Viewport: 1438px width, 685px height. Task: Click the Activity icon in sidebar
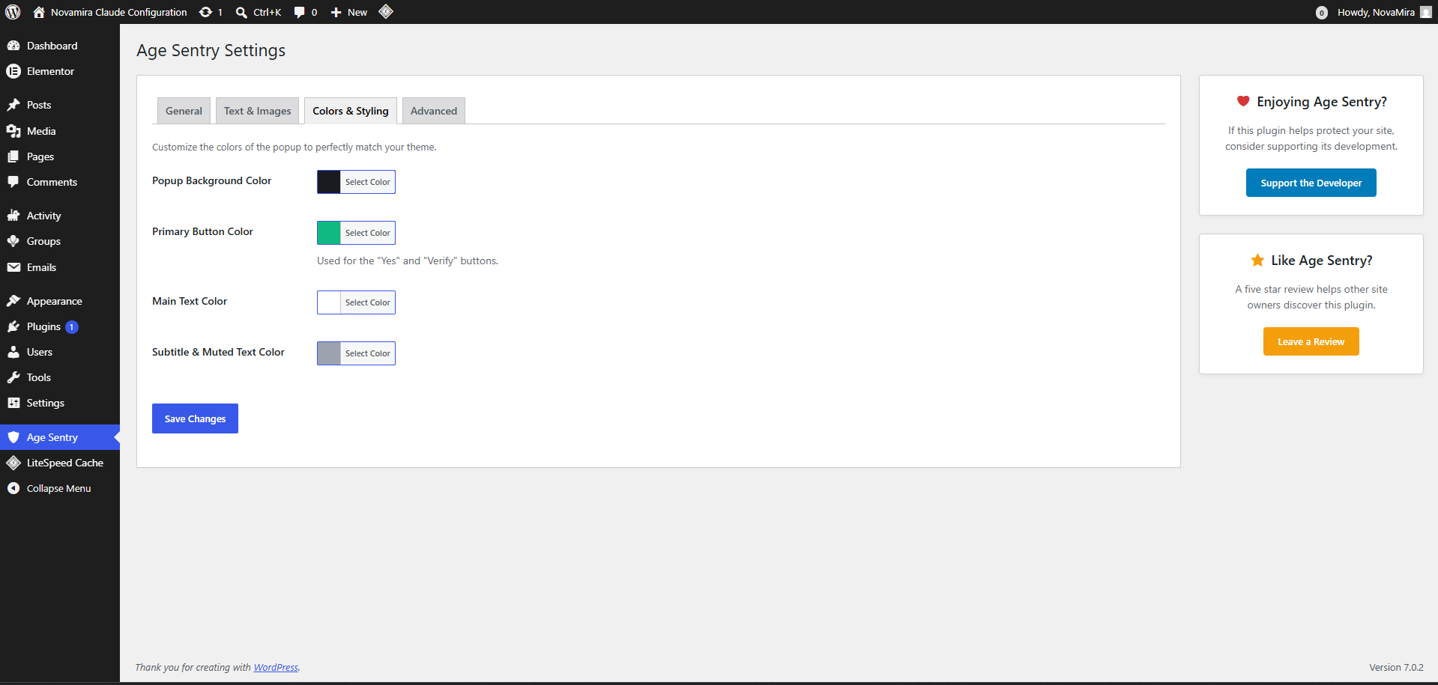click(x=13, y=216)
